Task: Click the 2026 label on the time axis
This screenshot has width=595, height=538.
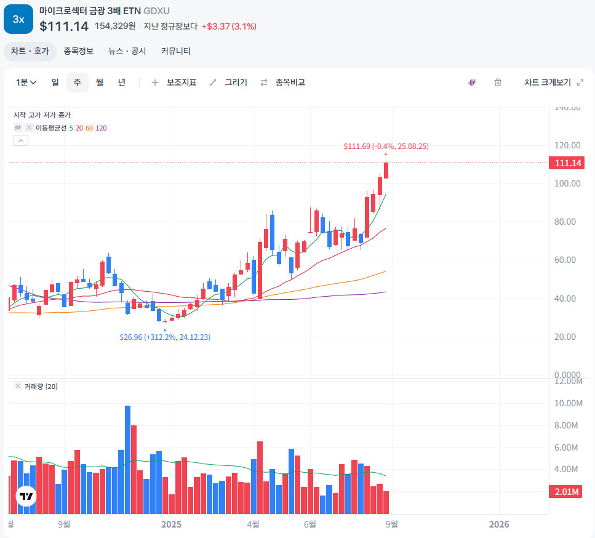Action: 499,524
